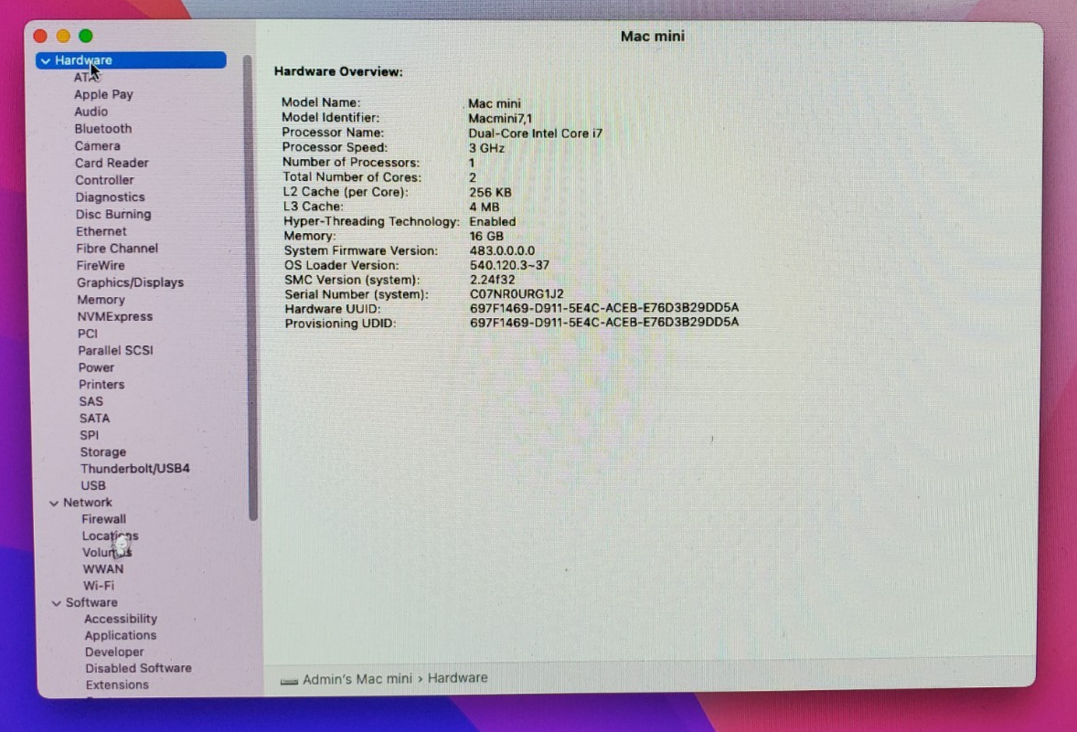This screenshot has width=1077, height=732.
Task: Select Disc Burning in the sidebar
Action: pos(113,214)
